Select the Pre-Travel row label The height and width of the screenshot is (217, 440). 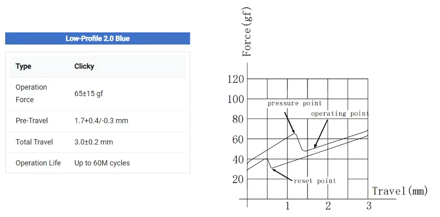(32, 120)
